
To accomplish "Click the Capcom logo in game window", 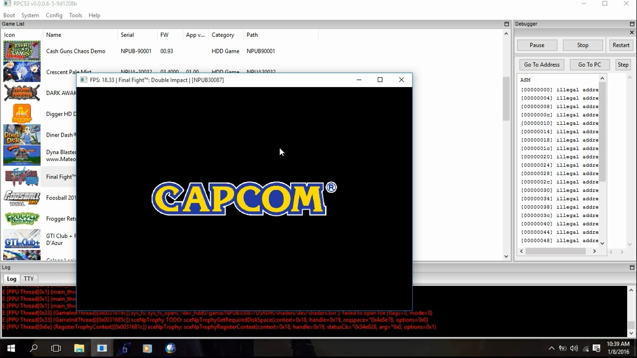I will click(244, 198).
